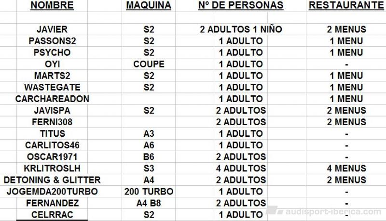Select the RESTAURANTE header cell
The image size is (386, 221).
[346, 6]
